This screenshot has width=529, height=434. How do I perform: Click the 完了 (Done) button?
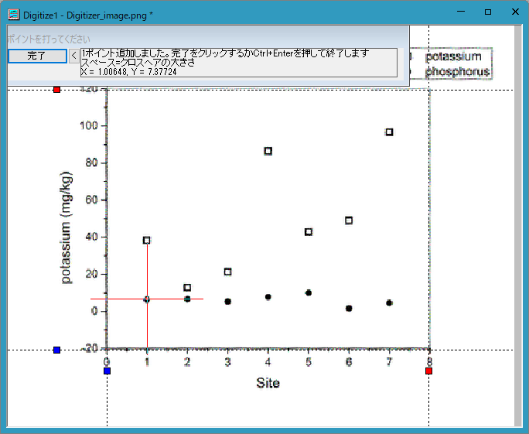click(37, 56)
